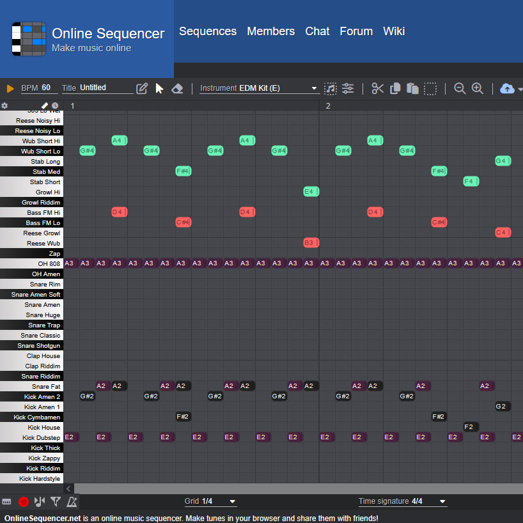Open the Chat page
This screenshot has height=523, width=523.
click(317, 31)
